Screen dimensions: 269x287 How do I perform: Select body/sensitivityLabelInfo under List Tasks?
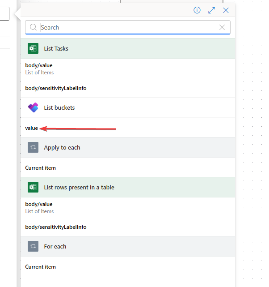56,88
